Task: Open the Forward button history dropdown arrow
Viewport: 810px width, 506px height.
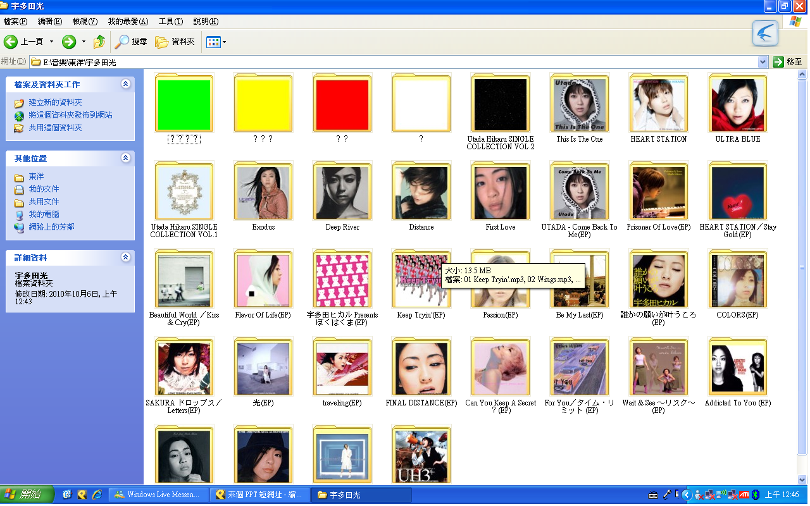Action: click(84, 42)
